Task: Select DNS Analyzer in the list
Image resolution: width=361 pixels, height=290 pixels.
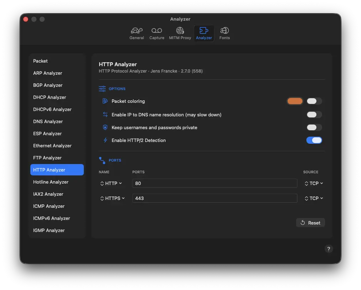Action: [x=57, y=121]
